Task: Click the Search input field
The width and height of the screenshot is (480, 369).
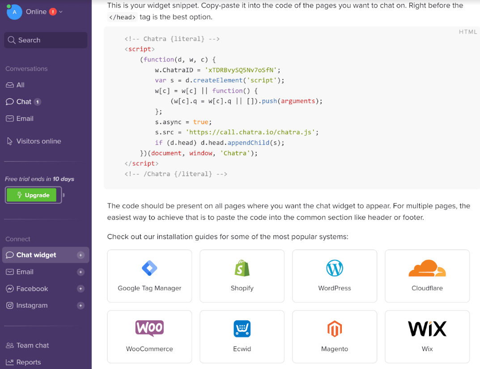Action: (46, 40)
